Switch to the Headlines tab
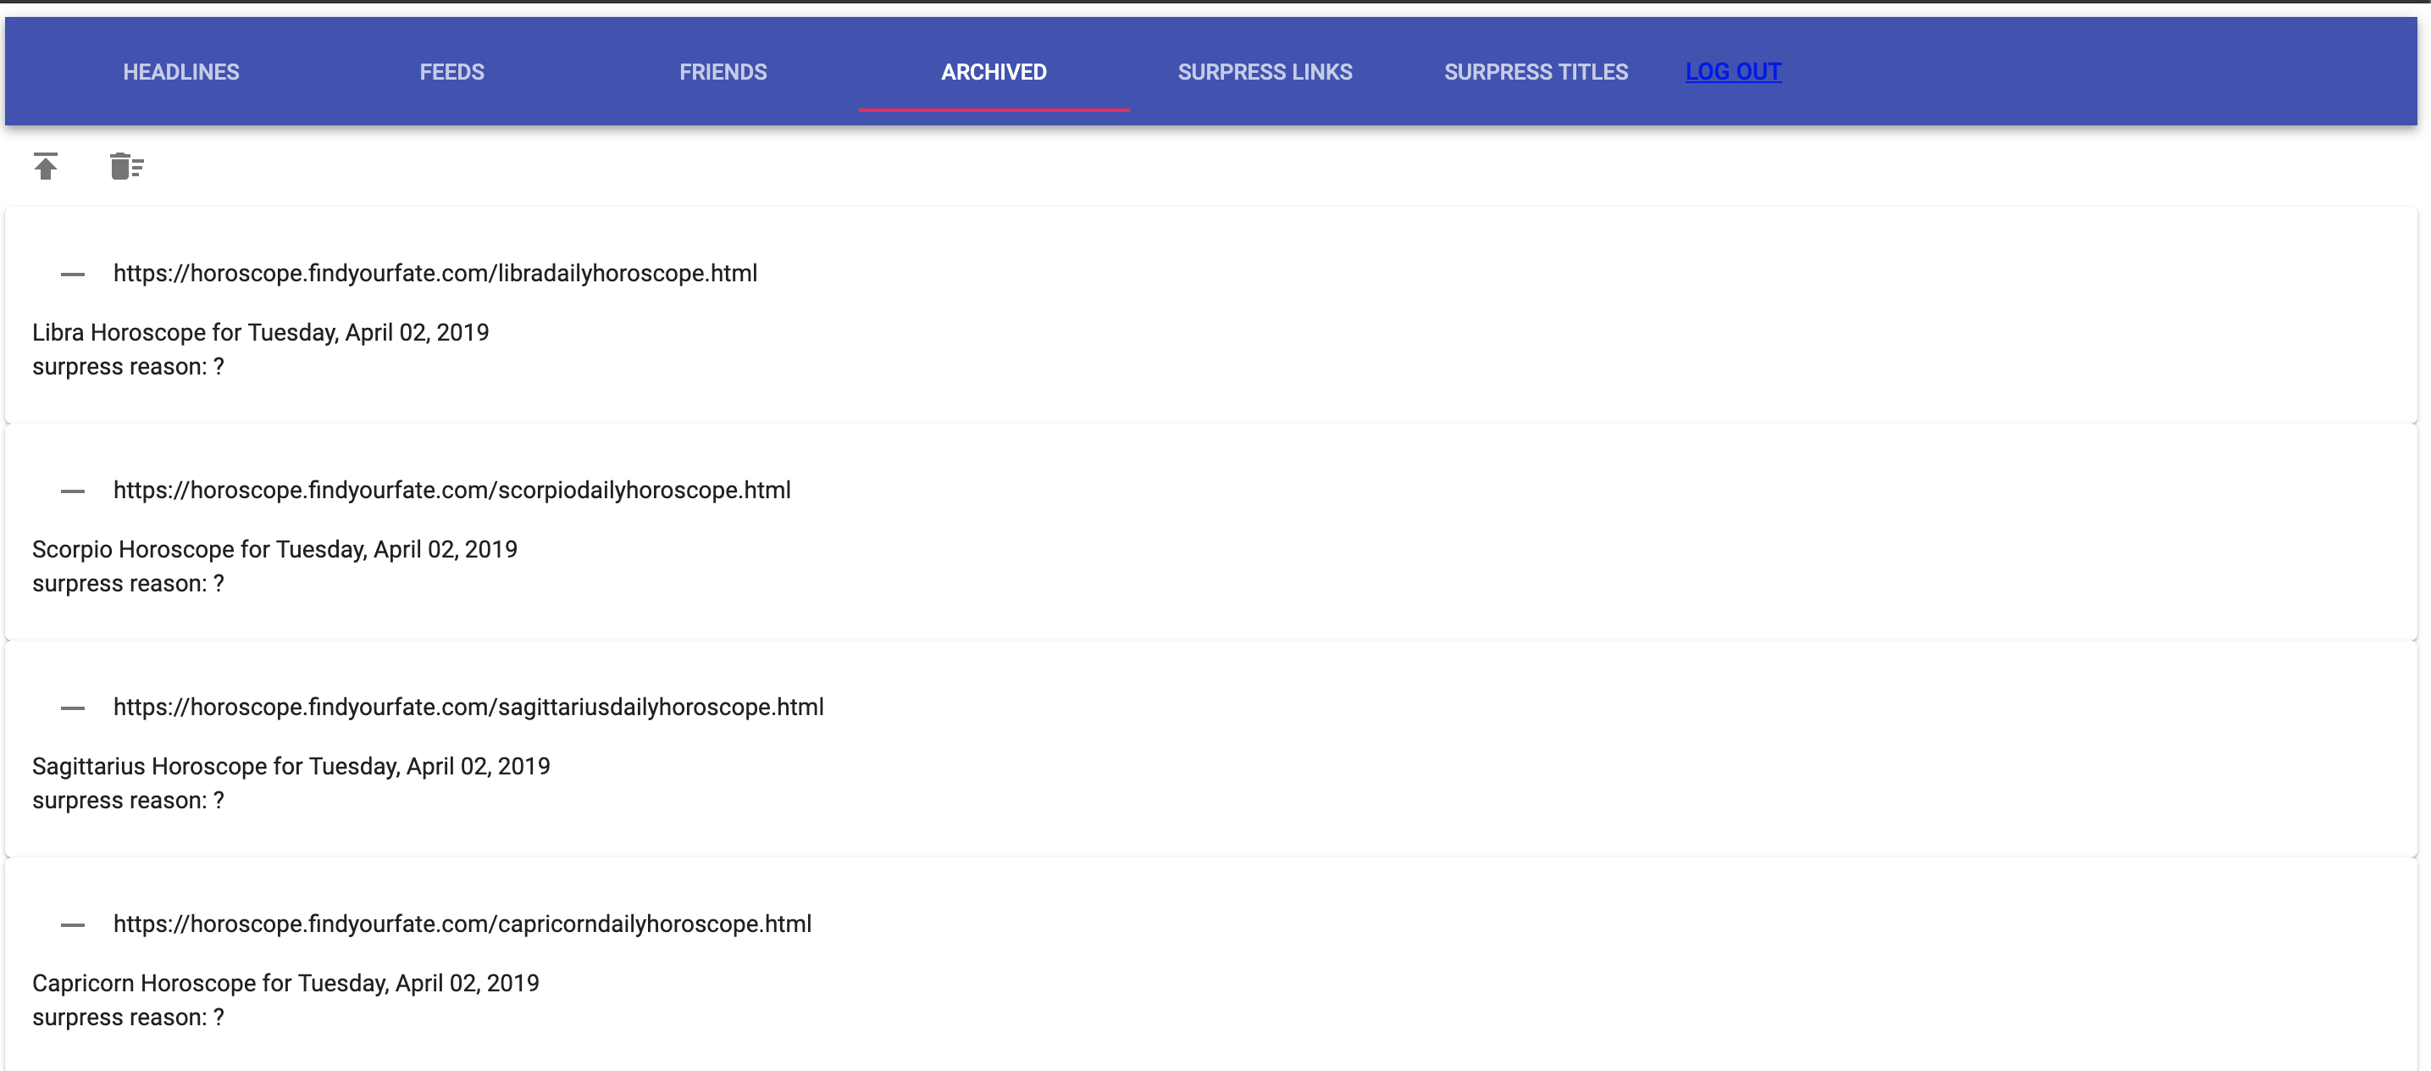 point(181,72)
